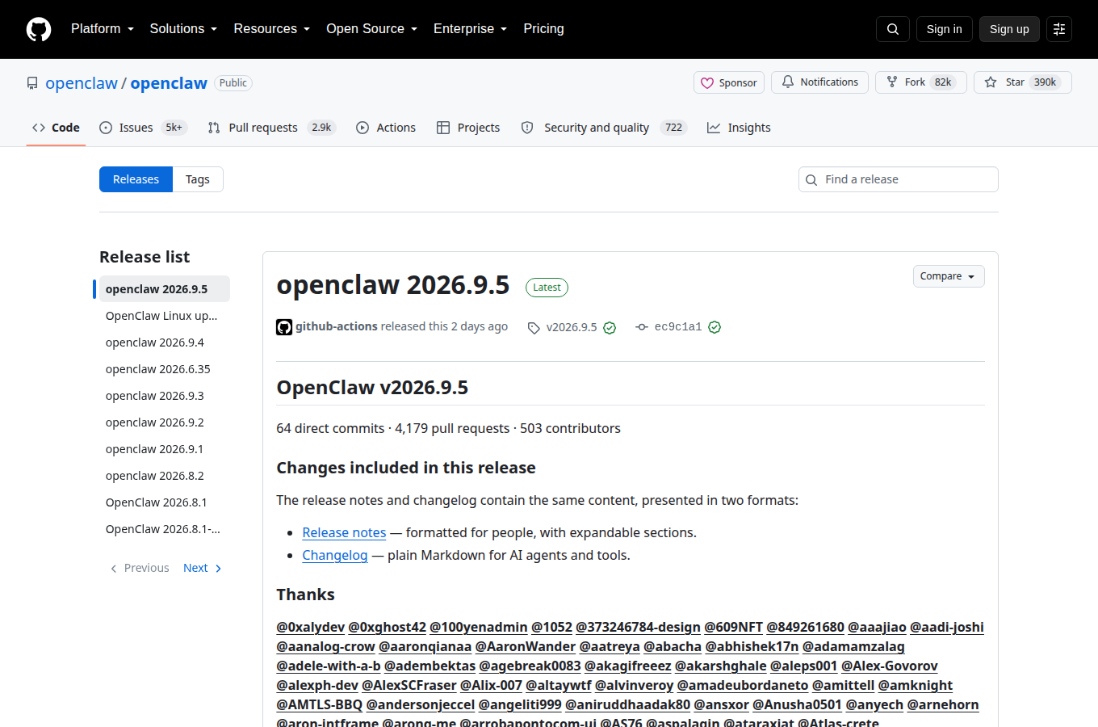Switch to the Issues tab
Image resolution: width=1098 pixels, height=727 pixels.
(x=144, y=128)
